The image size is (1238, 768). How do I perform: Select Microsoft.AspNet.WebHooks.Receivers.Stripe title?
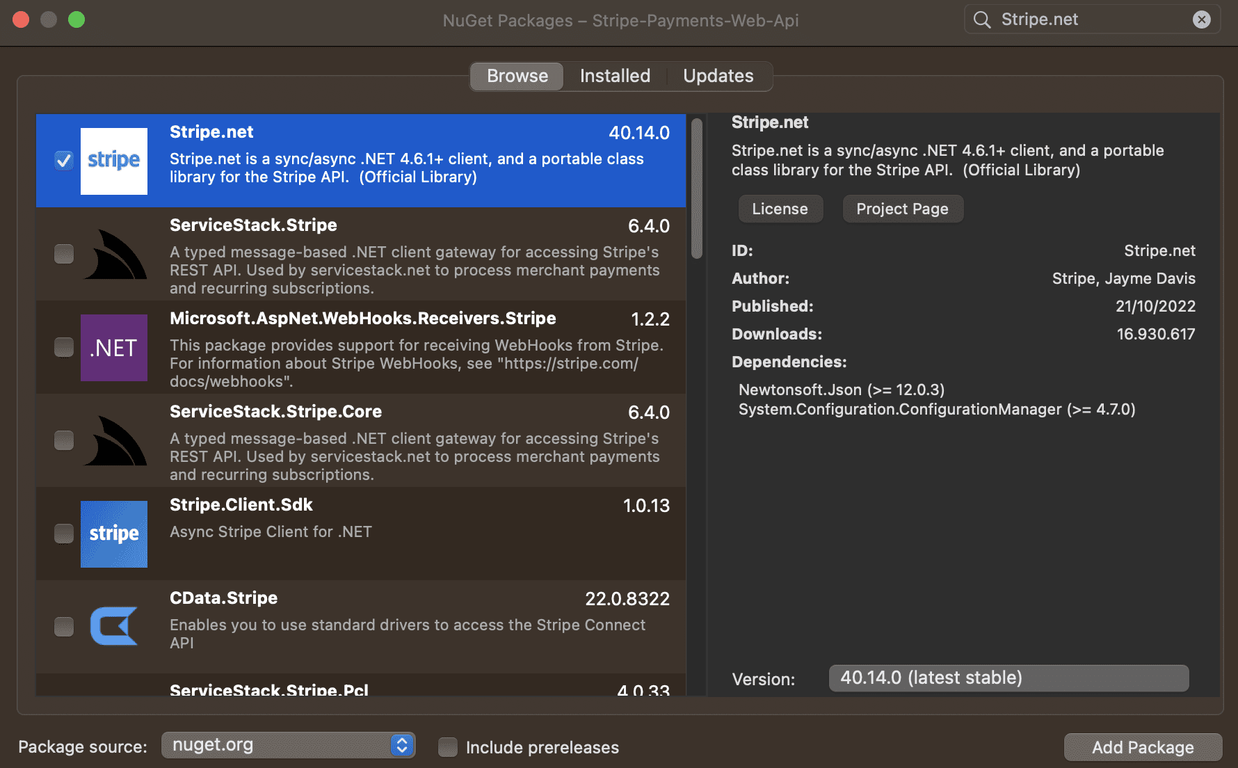[363, 319]
